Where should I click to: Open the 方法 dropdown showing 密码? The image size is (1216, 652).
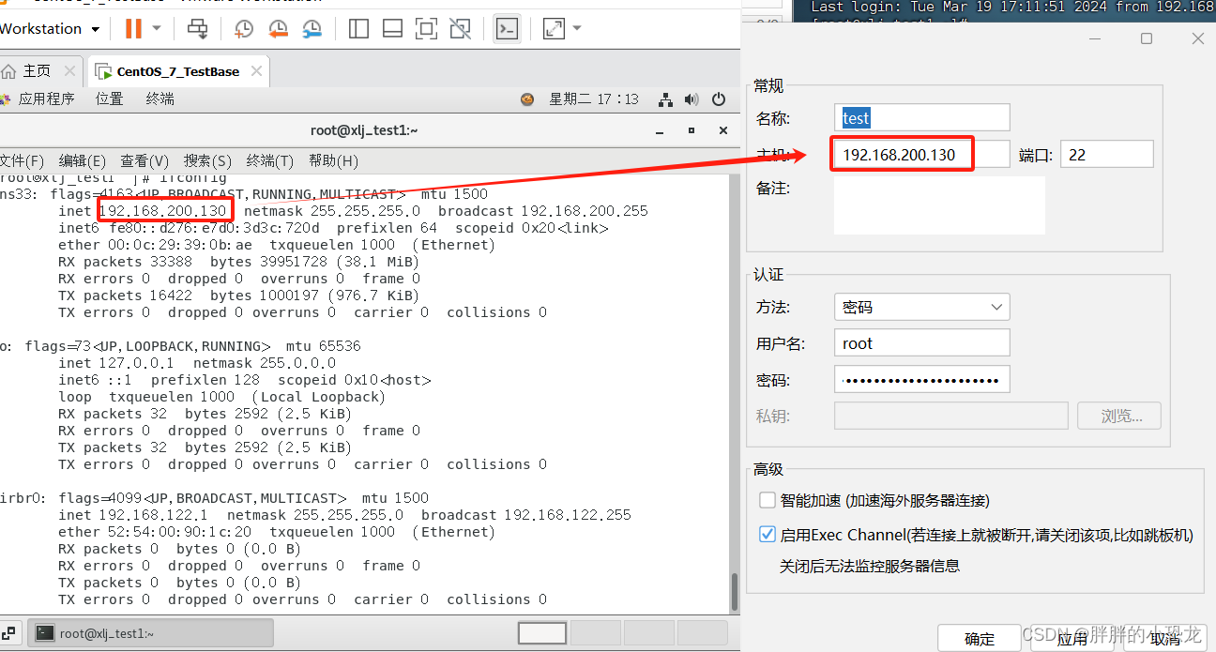coord(921,307)
